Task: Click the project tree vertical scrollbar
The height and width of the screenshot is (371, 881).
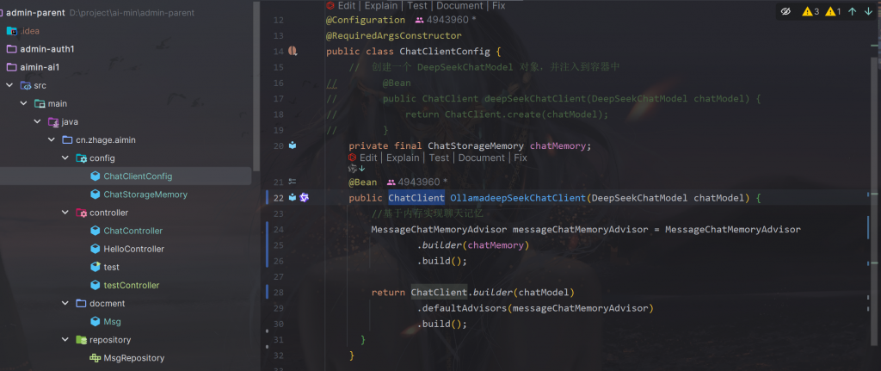Action: [256, 86]
